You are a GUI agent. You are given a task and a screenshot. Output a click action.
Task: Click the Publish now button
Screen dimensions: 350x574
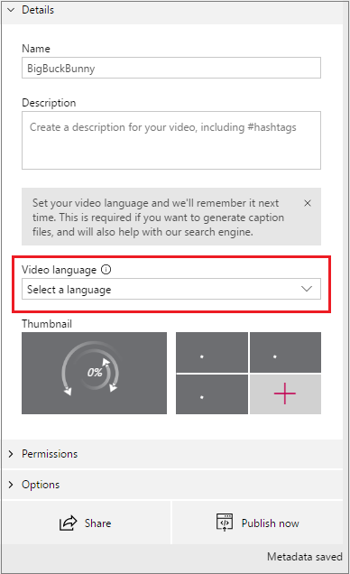point(257,523)
